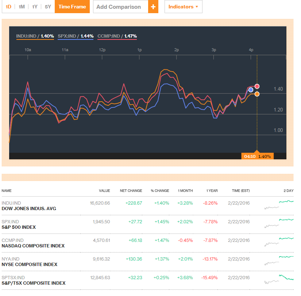Click the SPX:IND ticker symbol
Image resolution: width=301 pixels, height=296 pixels.
(10, 222)
